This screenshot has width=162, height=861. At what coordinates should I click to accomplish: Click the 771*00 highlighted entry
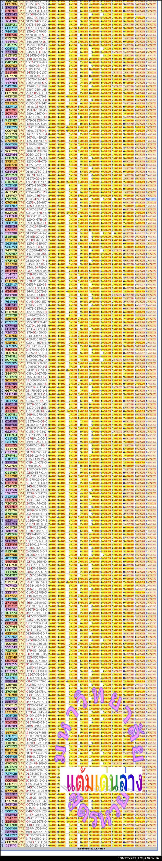point(11,52)
